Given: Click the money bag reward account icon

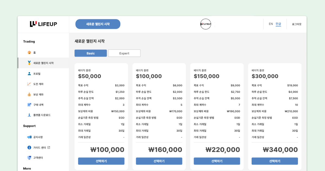Looking at the screenshot, I should tap(29, 94).
